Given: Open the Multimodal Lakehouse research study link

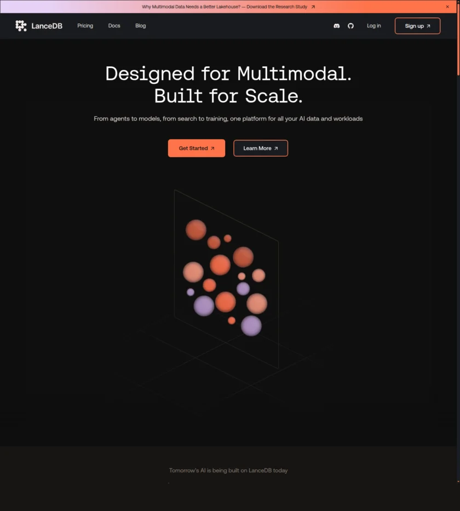Looking at the screenshot, I should [x=225, y=7].
